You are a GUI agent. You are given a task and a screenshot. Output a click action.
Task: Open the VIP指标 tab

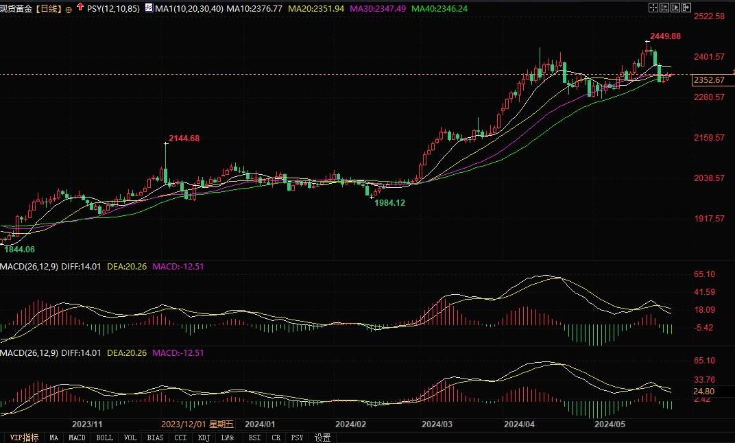23,438
